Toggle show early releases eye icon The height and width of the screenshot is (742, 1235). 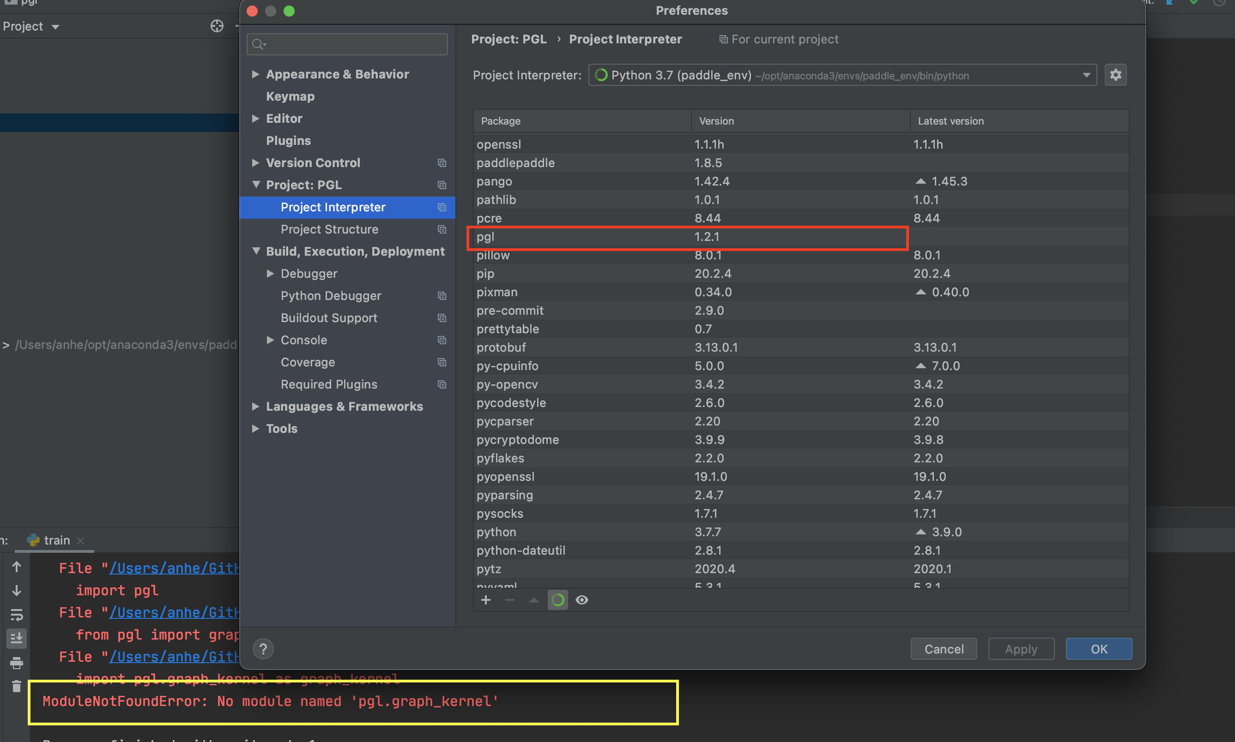[581, 600]
